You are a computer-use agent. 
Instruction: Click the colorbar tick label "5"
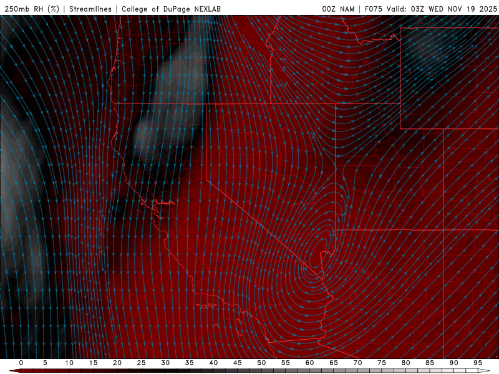pyautogui.click(x=45, y=363)
